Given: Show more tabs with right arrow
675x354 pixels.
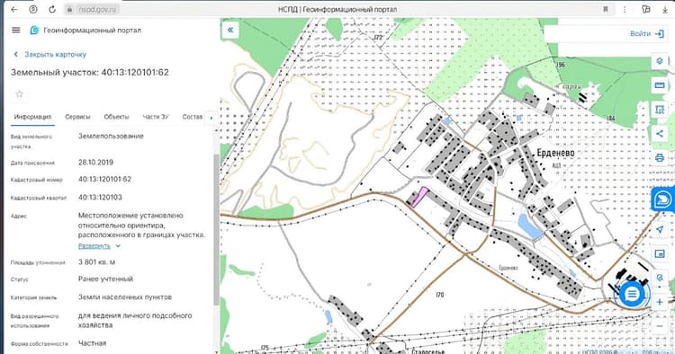Looking at the screenshot, I should point(211,118).
